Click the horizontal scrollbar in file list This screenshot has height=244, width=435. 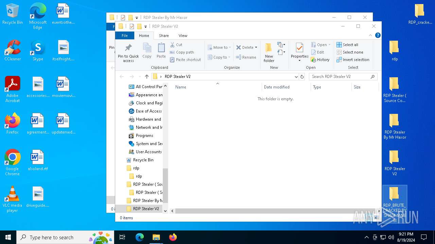(276, 211)
